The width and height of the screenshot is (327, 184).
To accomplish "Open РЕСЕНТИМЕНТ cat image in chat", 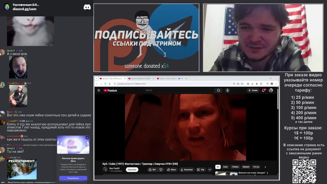I will tap(22, 169).
